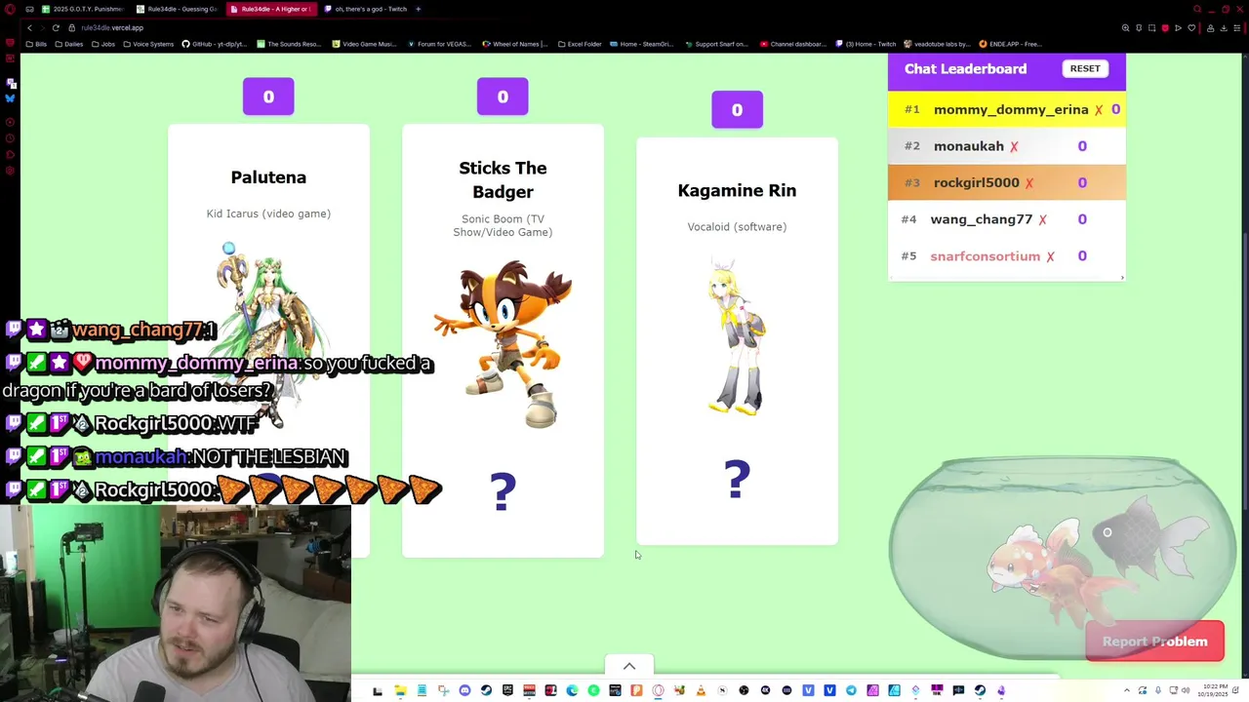This screenshot has height=702, width=1249.
Task: Open the Wheel of Names bookmark
Action: click(x=515, y=44)
